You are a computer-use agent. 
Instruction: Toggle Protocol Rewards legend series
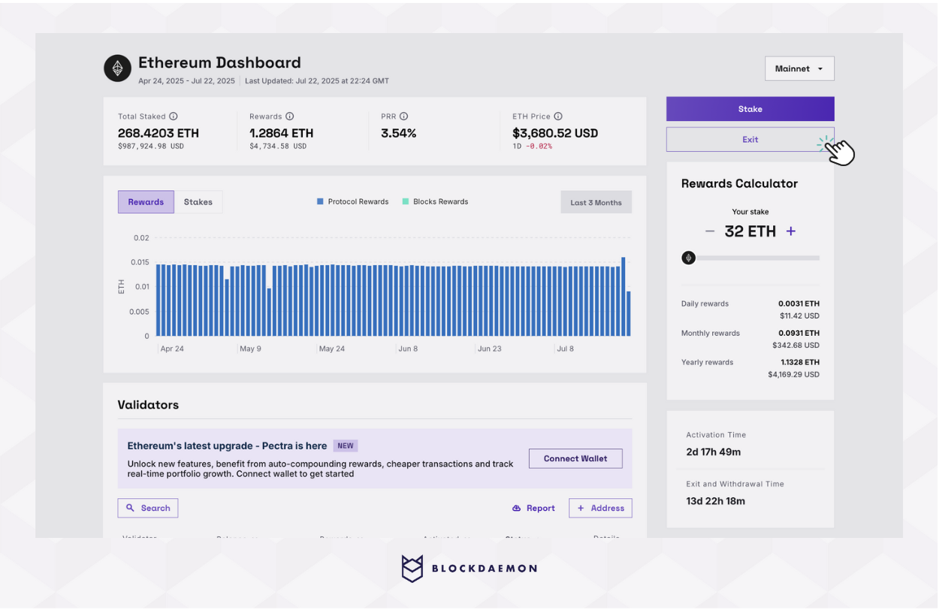(x=352, y=202)
